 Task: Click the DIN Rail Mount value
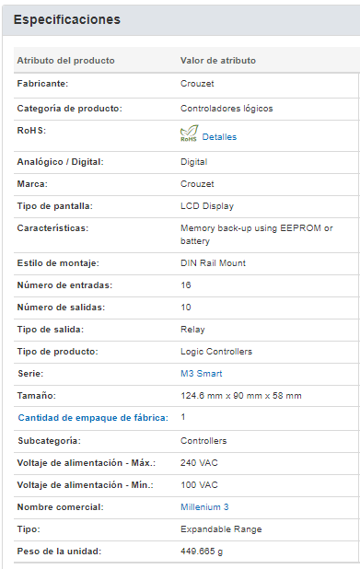[x=213, y=263]
